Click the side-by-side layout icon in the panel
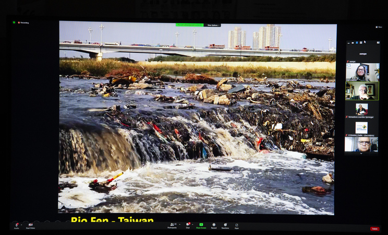The width and height of the screenshot is (388, 235). [x=378, y=43]
